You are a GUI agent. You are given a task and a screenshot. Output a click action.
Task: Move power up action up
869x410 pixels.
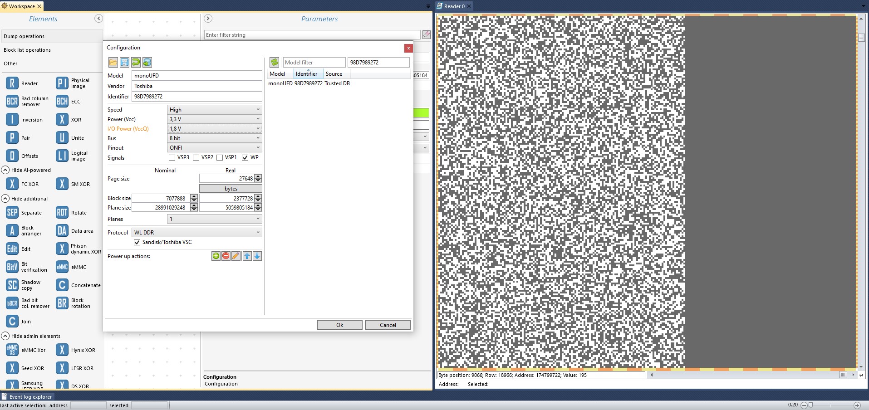[247, 256]
